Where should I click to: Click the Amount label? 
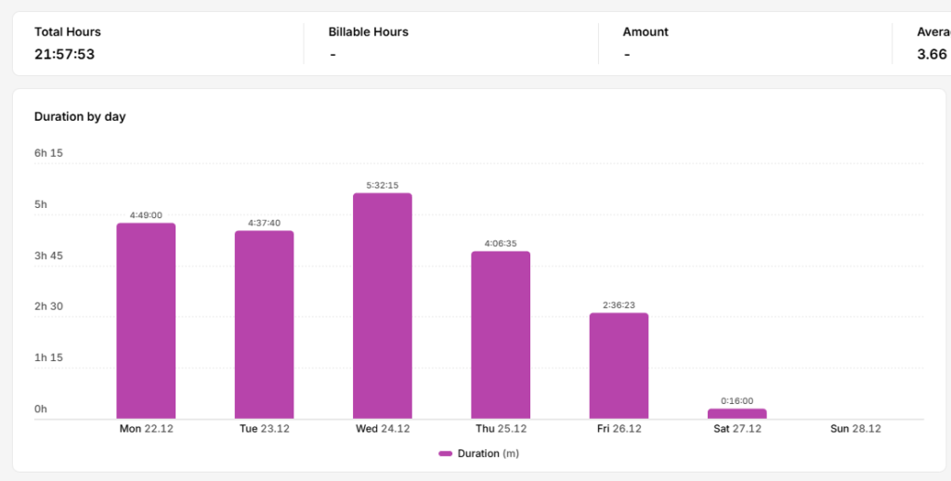point(645,32)
